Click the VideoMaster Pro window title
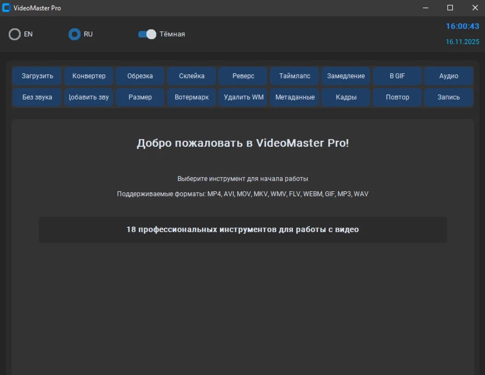The image size is (485, 375). pos(37,8)
